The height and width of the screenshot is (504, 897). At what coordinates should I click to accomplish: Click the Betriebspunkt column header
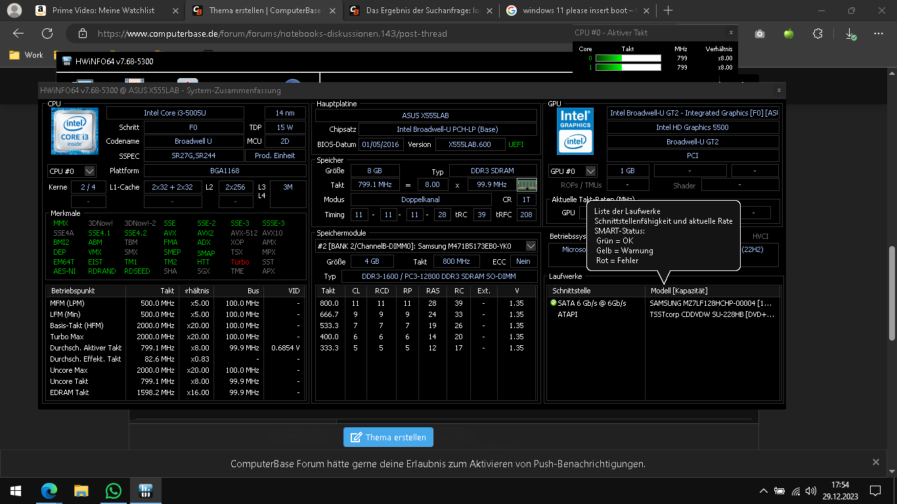(x=85, y=291)
